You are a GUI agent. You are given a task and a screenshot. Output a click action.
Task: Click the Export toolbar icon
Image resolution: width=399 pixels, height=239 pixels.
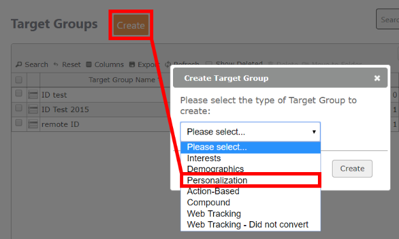pyautogui.click(x=132, y=64)
